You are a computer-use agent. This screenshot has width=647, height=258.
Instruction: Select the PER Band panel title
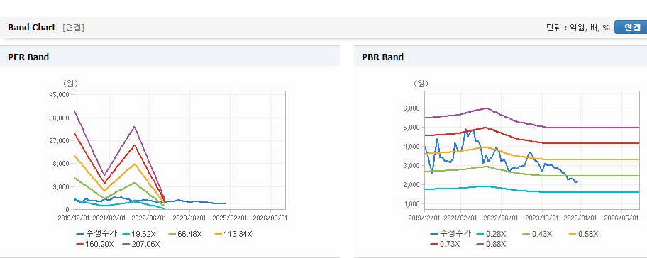coord(28,57)
